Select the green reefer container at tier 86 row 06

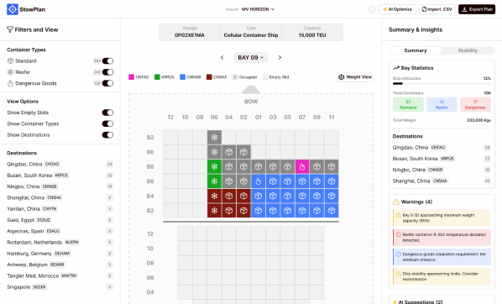tap(214, 181)
